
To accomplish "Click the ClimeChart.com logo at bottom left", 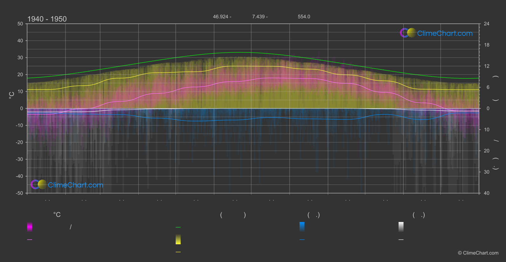I will coord(67,185).
